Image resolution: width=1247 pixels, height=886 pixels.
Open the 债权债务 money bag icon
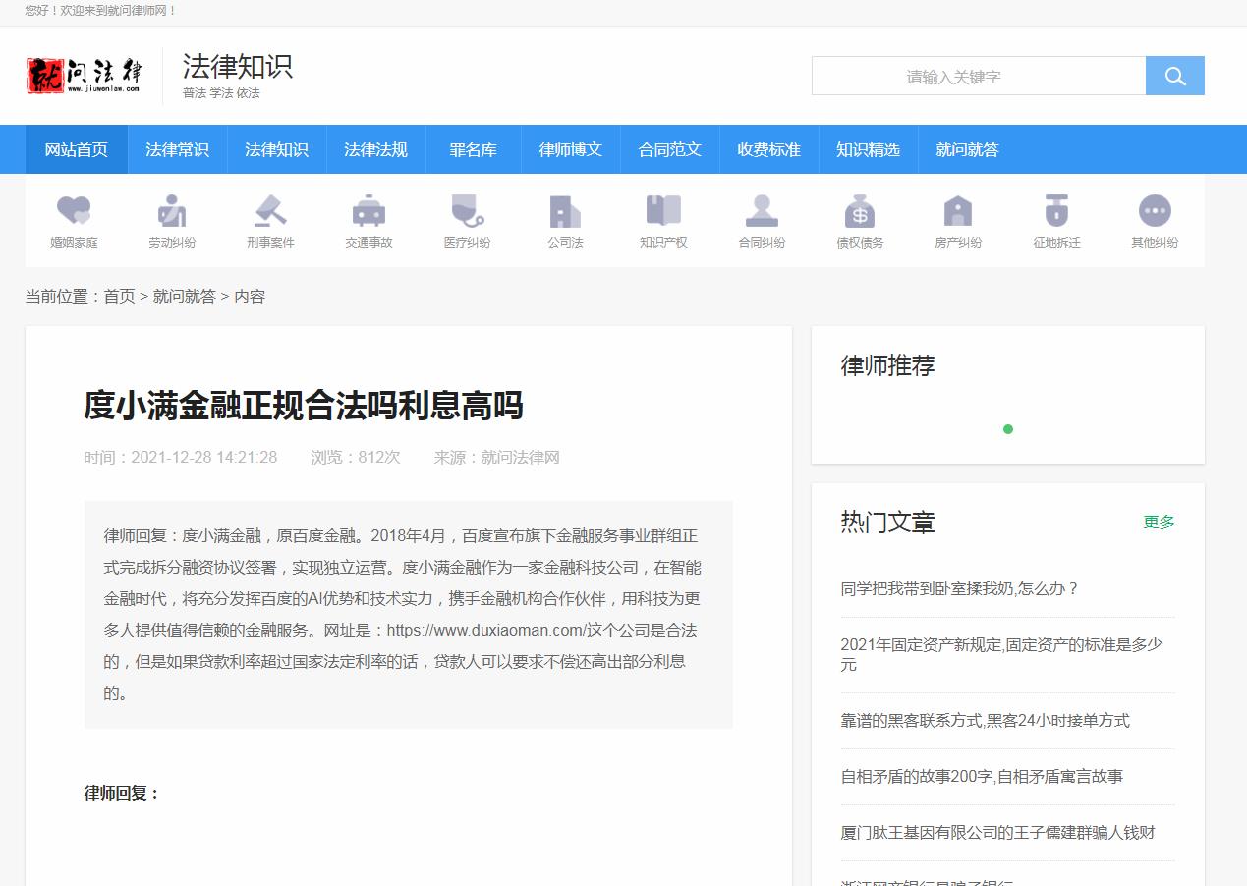[x=860, y=211]
